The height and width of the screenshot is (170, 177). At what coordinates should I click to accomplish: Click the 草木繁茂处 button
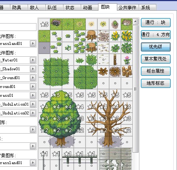[x=156, y=59]
